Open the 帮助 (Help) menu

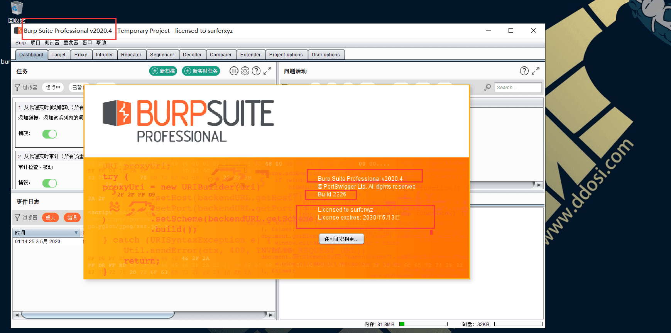(x=101, y=43)
